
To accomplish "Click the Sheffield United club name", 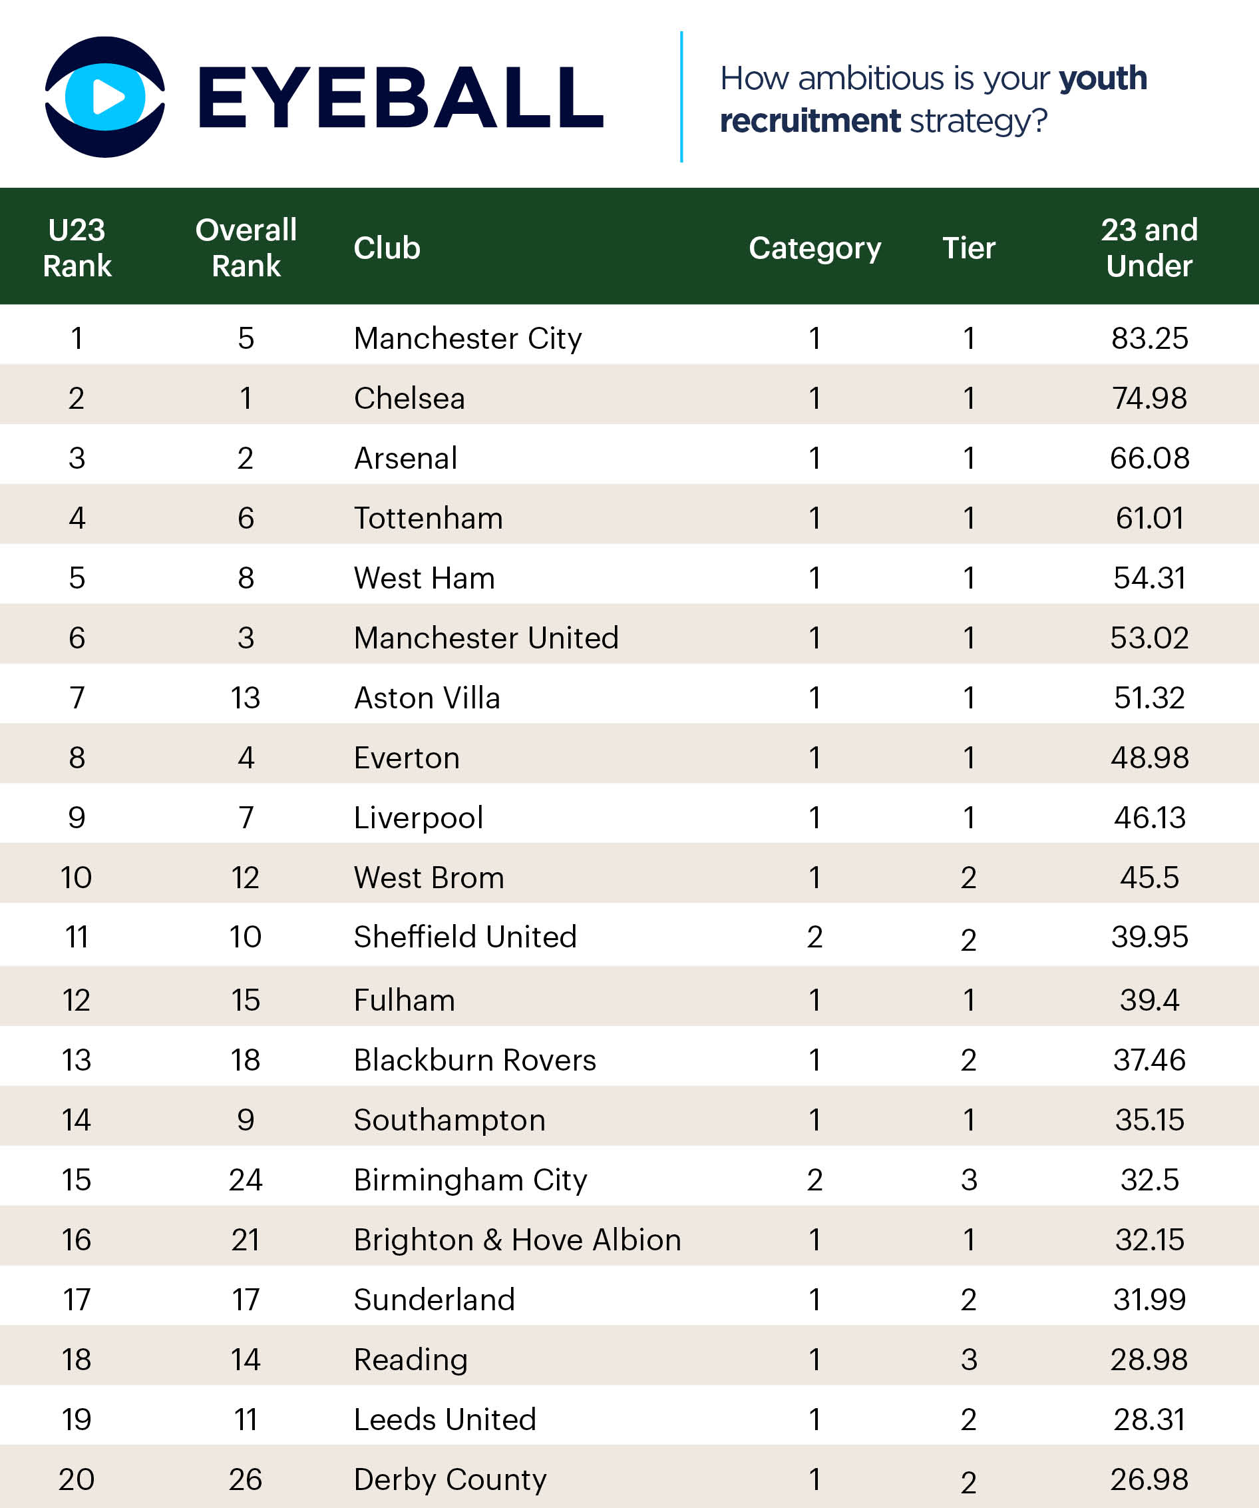I will (x=465, y=937).
